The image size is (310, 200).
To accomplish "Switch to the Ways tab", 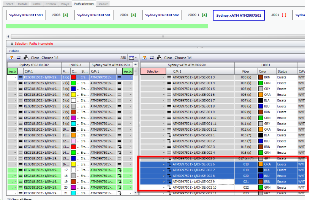I will tap(65, 4).
